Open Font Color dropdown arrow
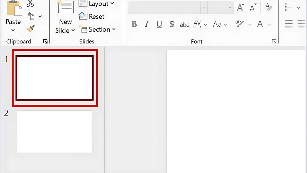This screenshot has width=307, height=173. pos(270,25)
